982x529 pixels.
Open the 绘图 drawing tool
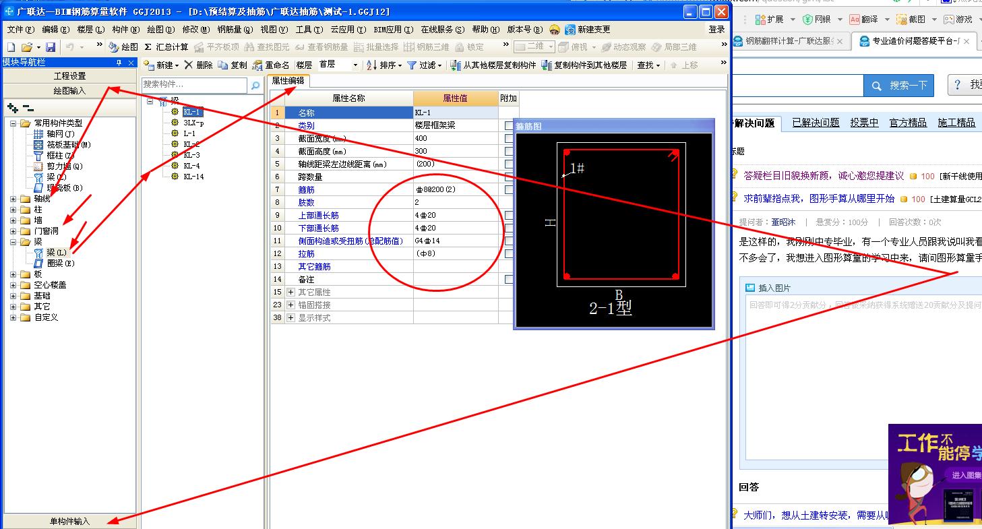123,47
